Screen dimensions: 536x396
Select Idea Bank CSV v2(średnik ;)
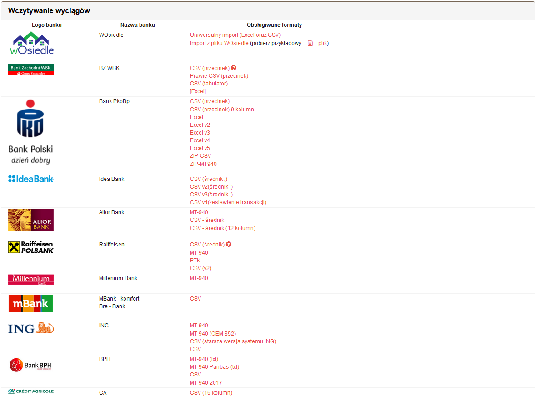[211, 187]
